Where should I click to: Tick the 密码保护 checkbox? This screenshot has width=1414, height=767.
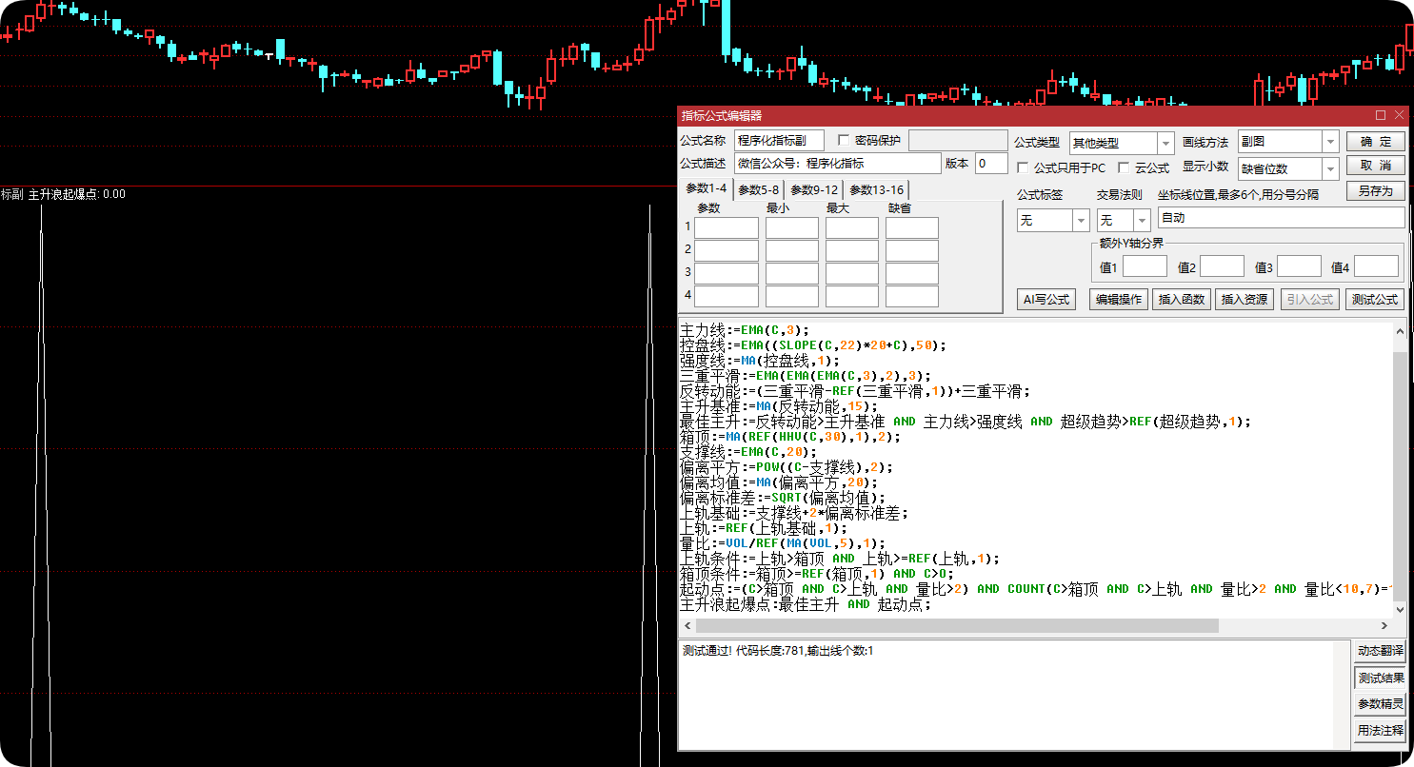pos(844,141)
